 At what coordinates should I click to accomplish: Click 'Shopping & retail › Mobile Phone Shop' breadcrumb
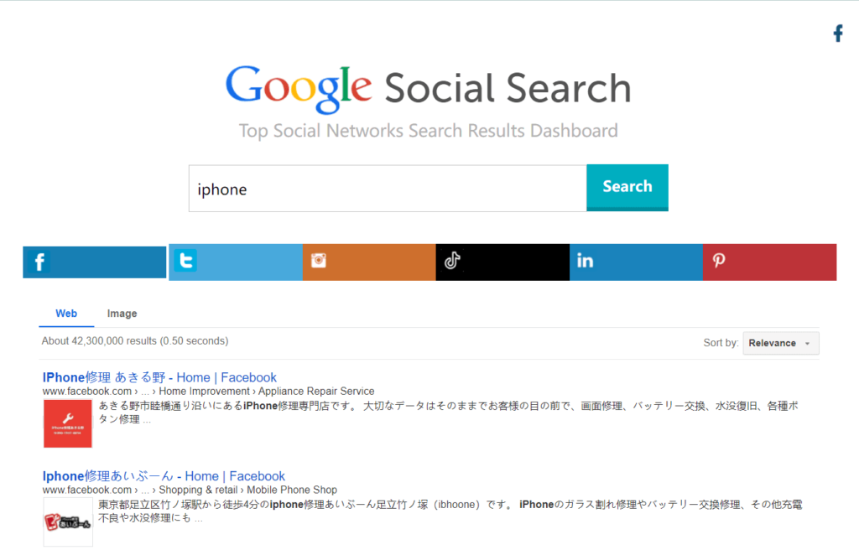coord(247,490)
